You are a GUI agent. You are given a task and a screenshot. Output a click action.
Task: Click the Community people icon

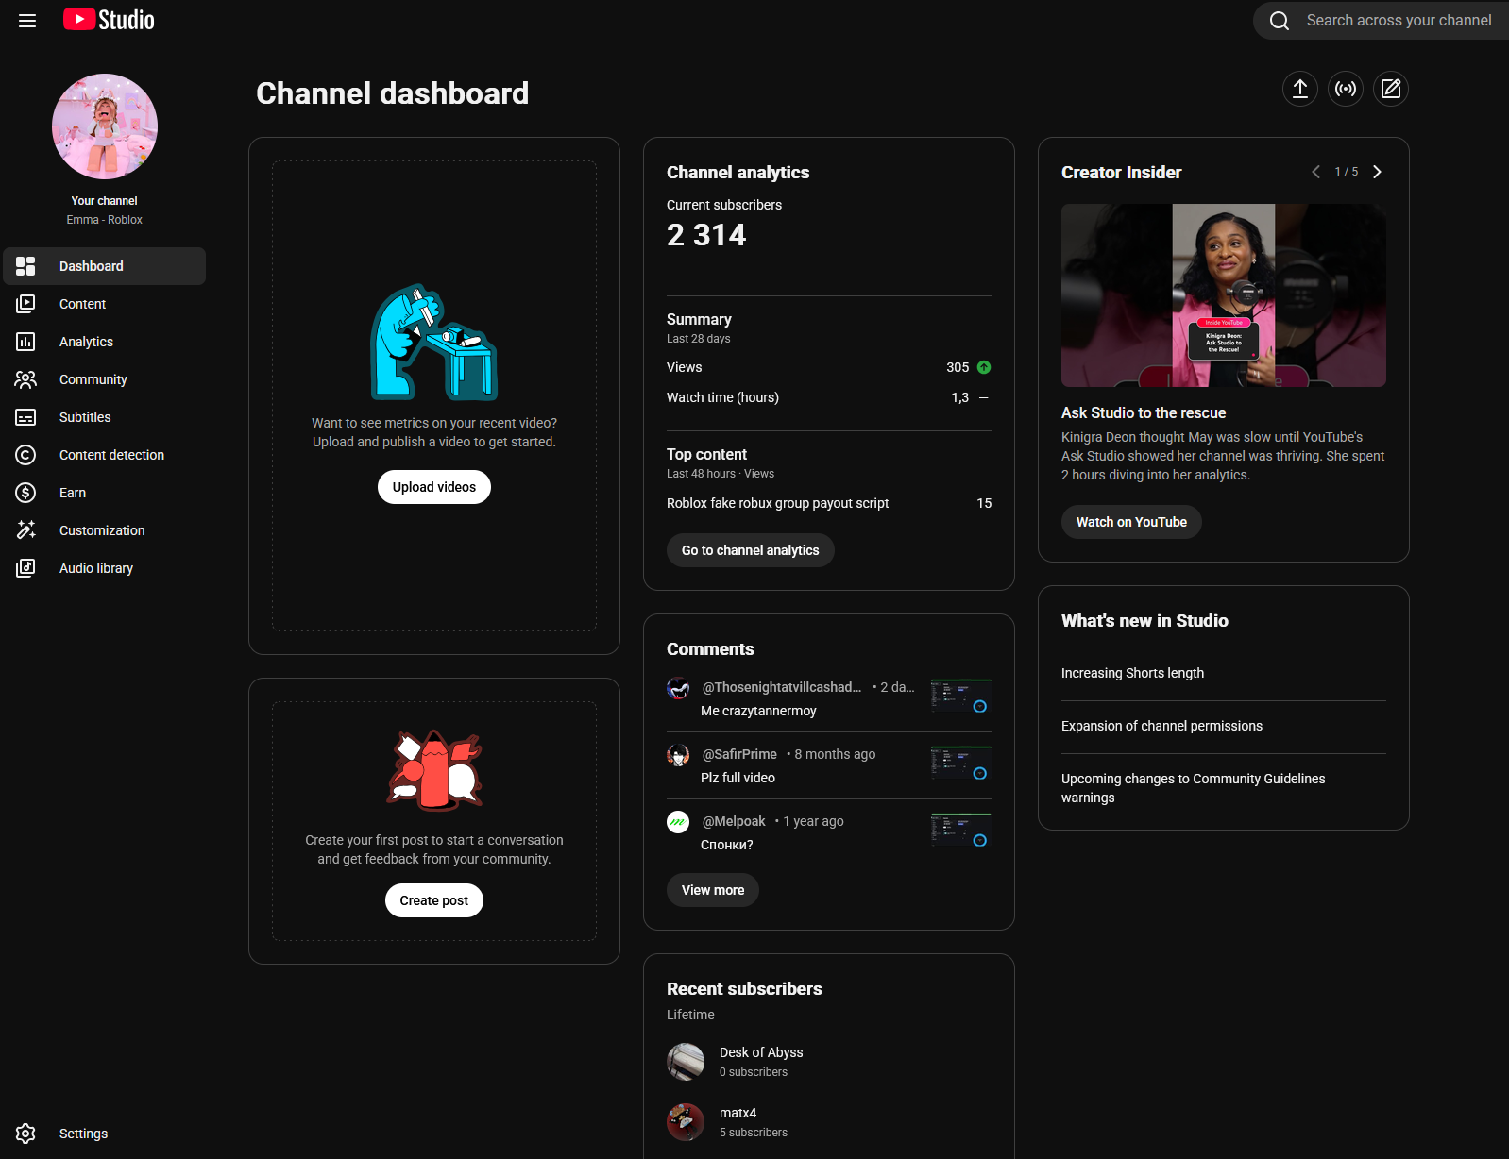coord(25,379)
